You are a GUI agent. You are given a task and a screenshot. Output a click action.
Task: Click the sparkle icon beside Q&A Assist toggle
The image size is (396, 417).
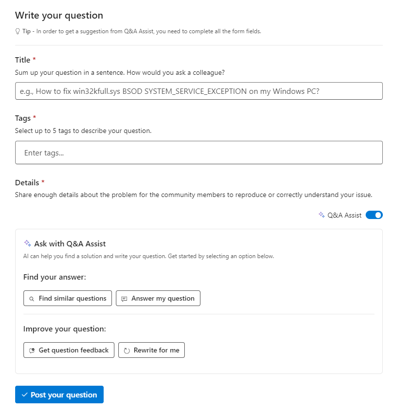click(x=321, y=215)
